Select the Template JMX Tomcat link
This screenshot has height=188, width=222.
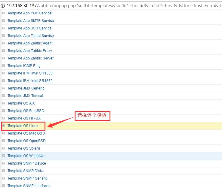(25, 96)
